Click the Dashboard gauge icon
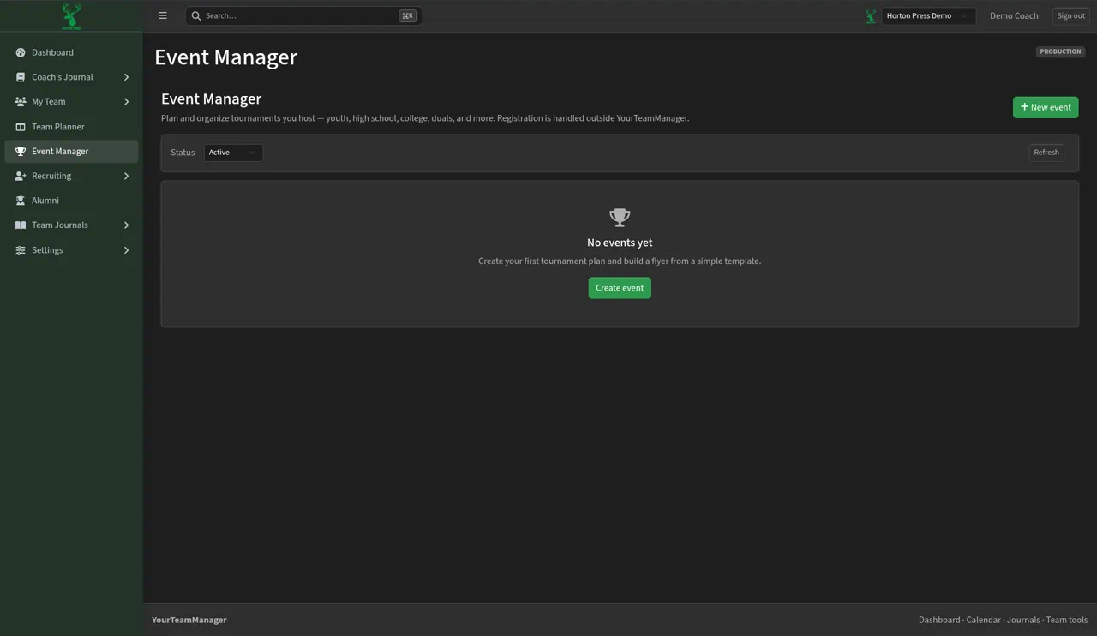 (x=21, y=52)
